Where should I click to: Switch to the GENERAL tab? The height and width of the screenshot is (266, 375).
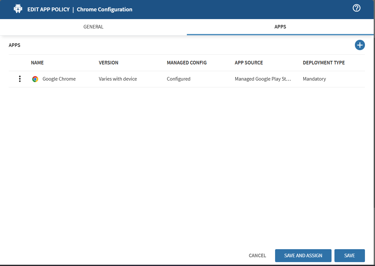(x=93, y=27)
